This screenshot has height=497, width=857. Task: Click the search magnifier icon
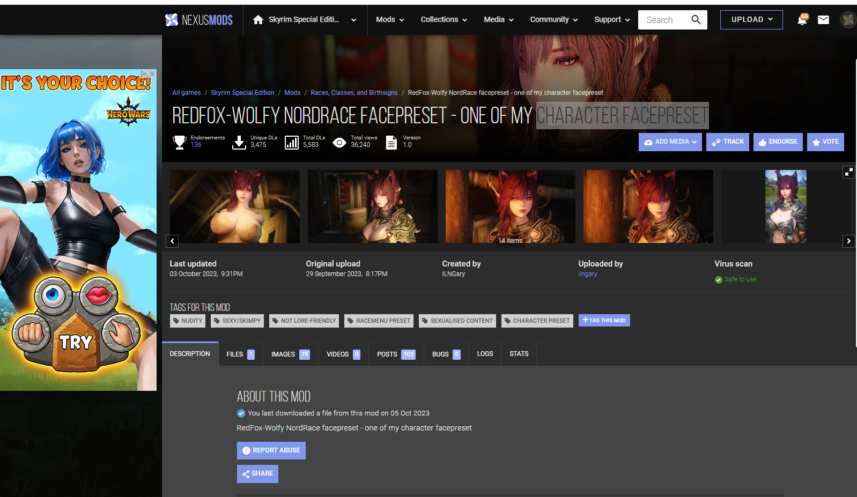696,20
